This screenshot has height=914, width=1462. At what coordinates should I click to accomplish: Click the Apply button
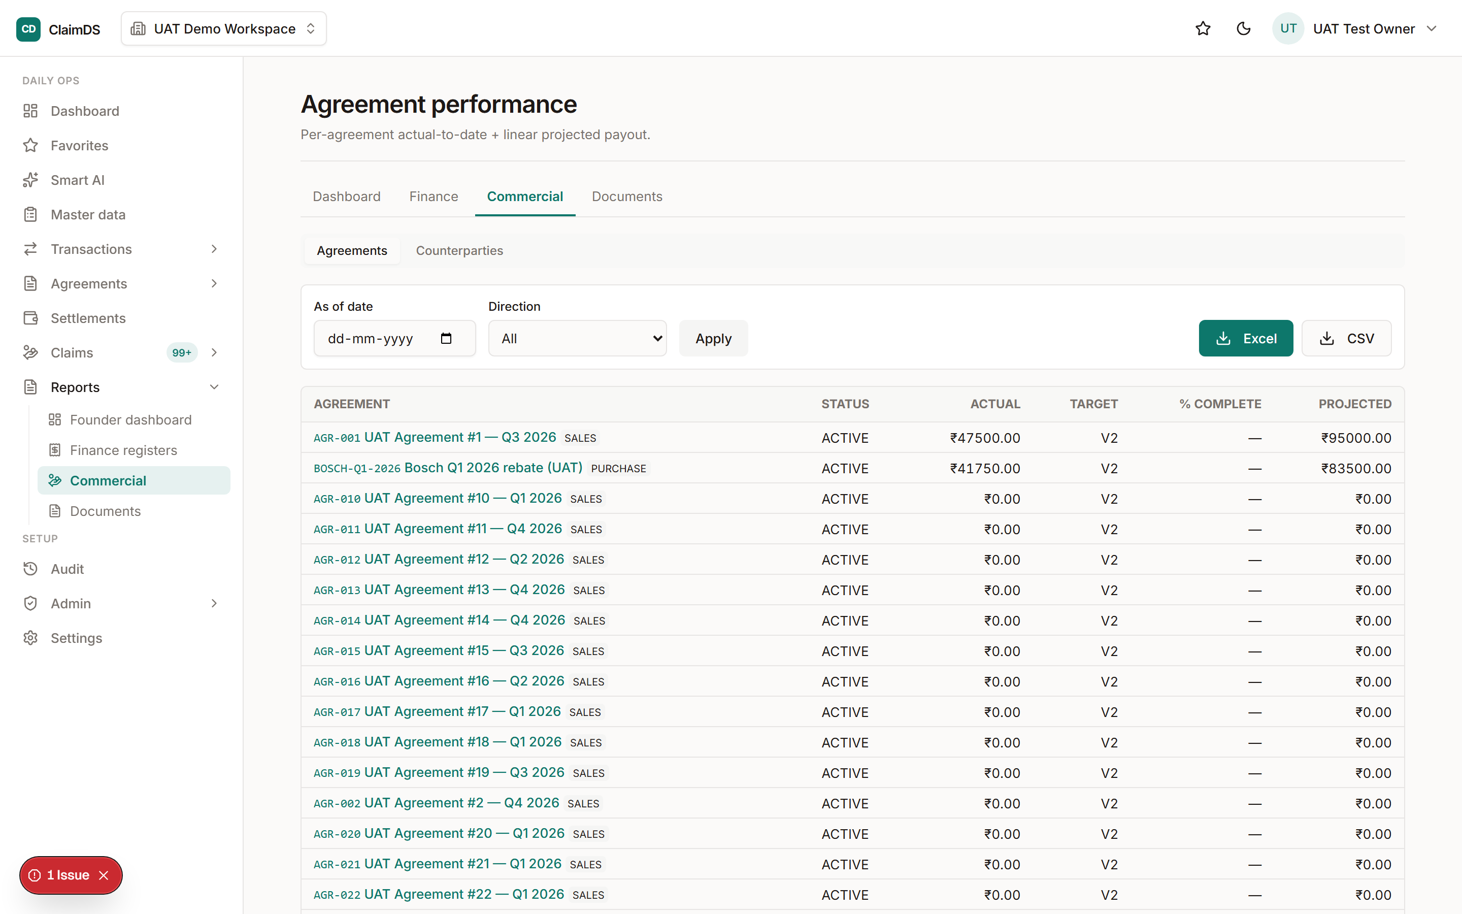point(713,339)
